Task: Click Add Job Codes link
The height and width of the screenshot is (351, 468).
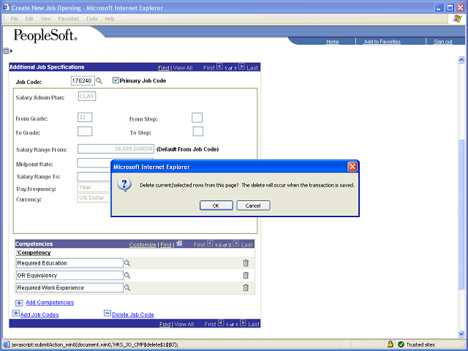Action: point(39,314)
